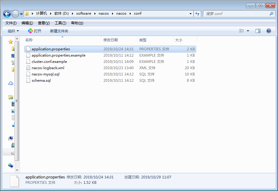
Task: Open the 查看(V) menu
Action: point(44,23)
